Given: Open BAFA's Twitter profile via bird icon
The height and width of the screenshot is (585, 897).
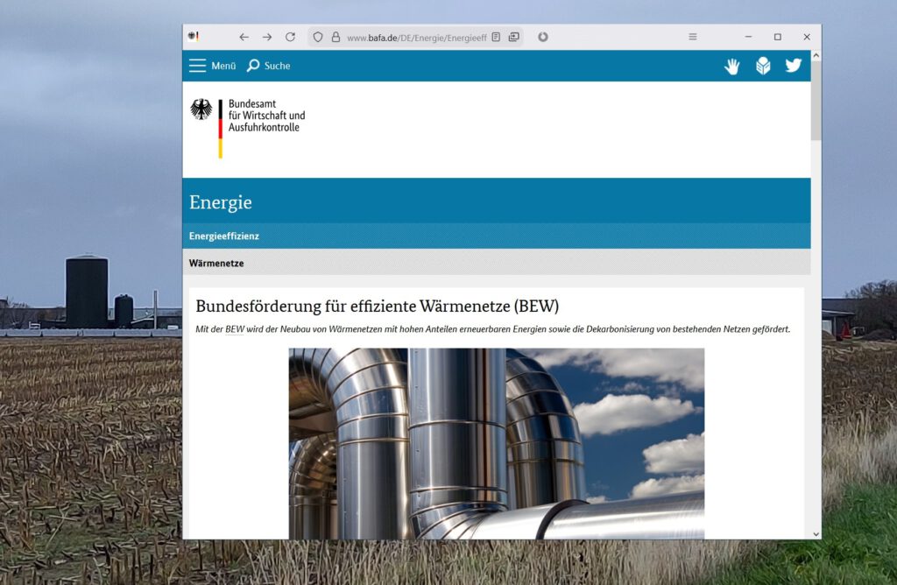Looking at the screenshot, I should (794, 65).
